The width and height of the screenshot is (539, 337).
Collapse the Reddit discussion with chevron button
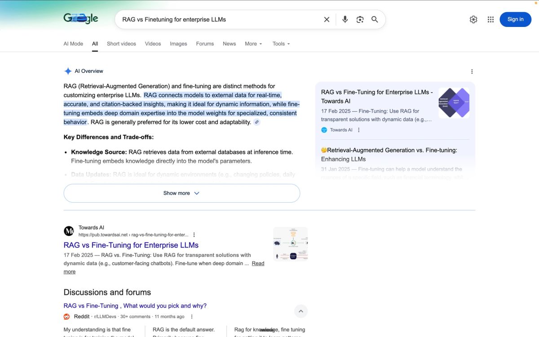301,311
